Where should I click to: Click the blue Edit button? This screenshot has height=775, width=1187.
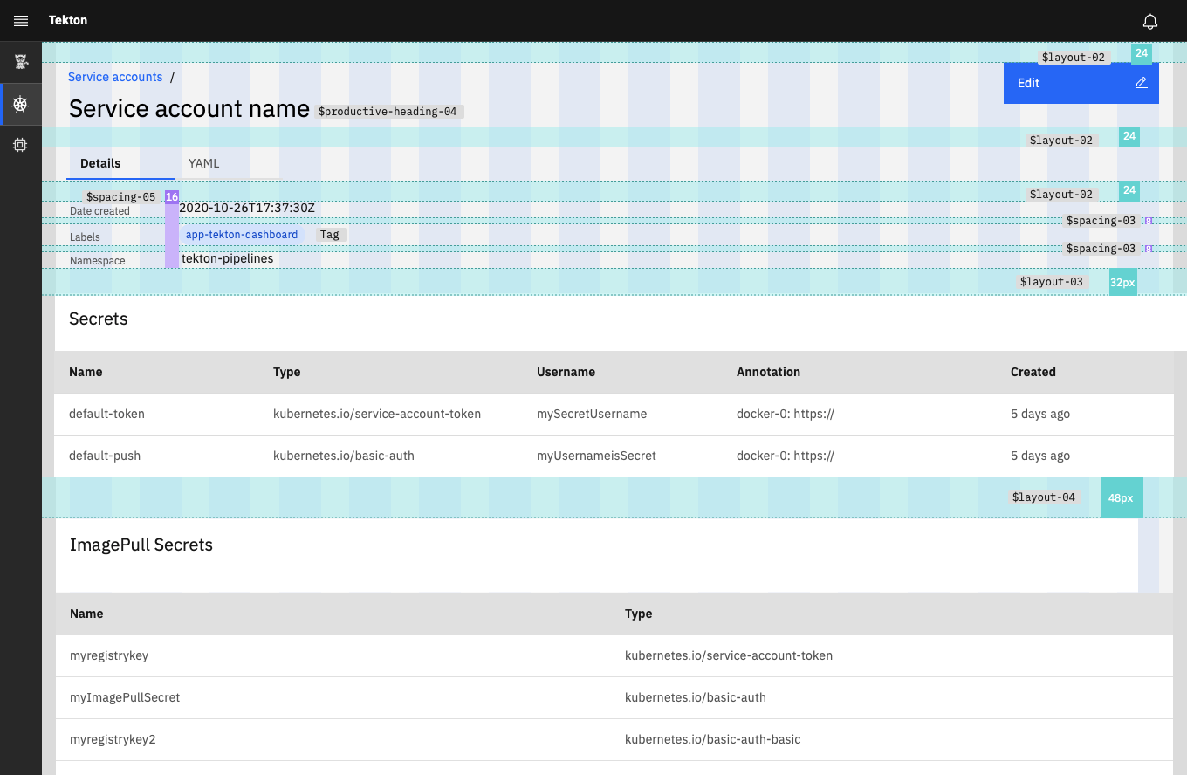point(1028,82)
